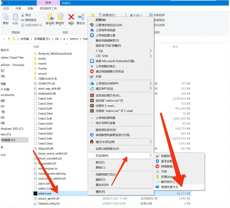Screen dimensions: 230x208
Task: Click 此电脑 in the address path
Action: (x=25, y=39)
